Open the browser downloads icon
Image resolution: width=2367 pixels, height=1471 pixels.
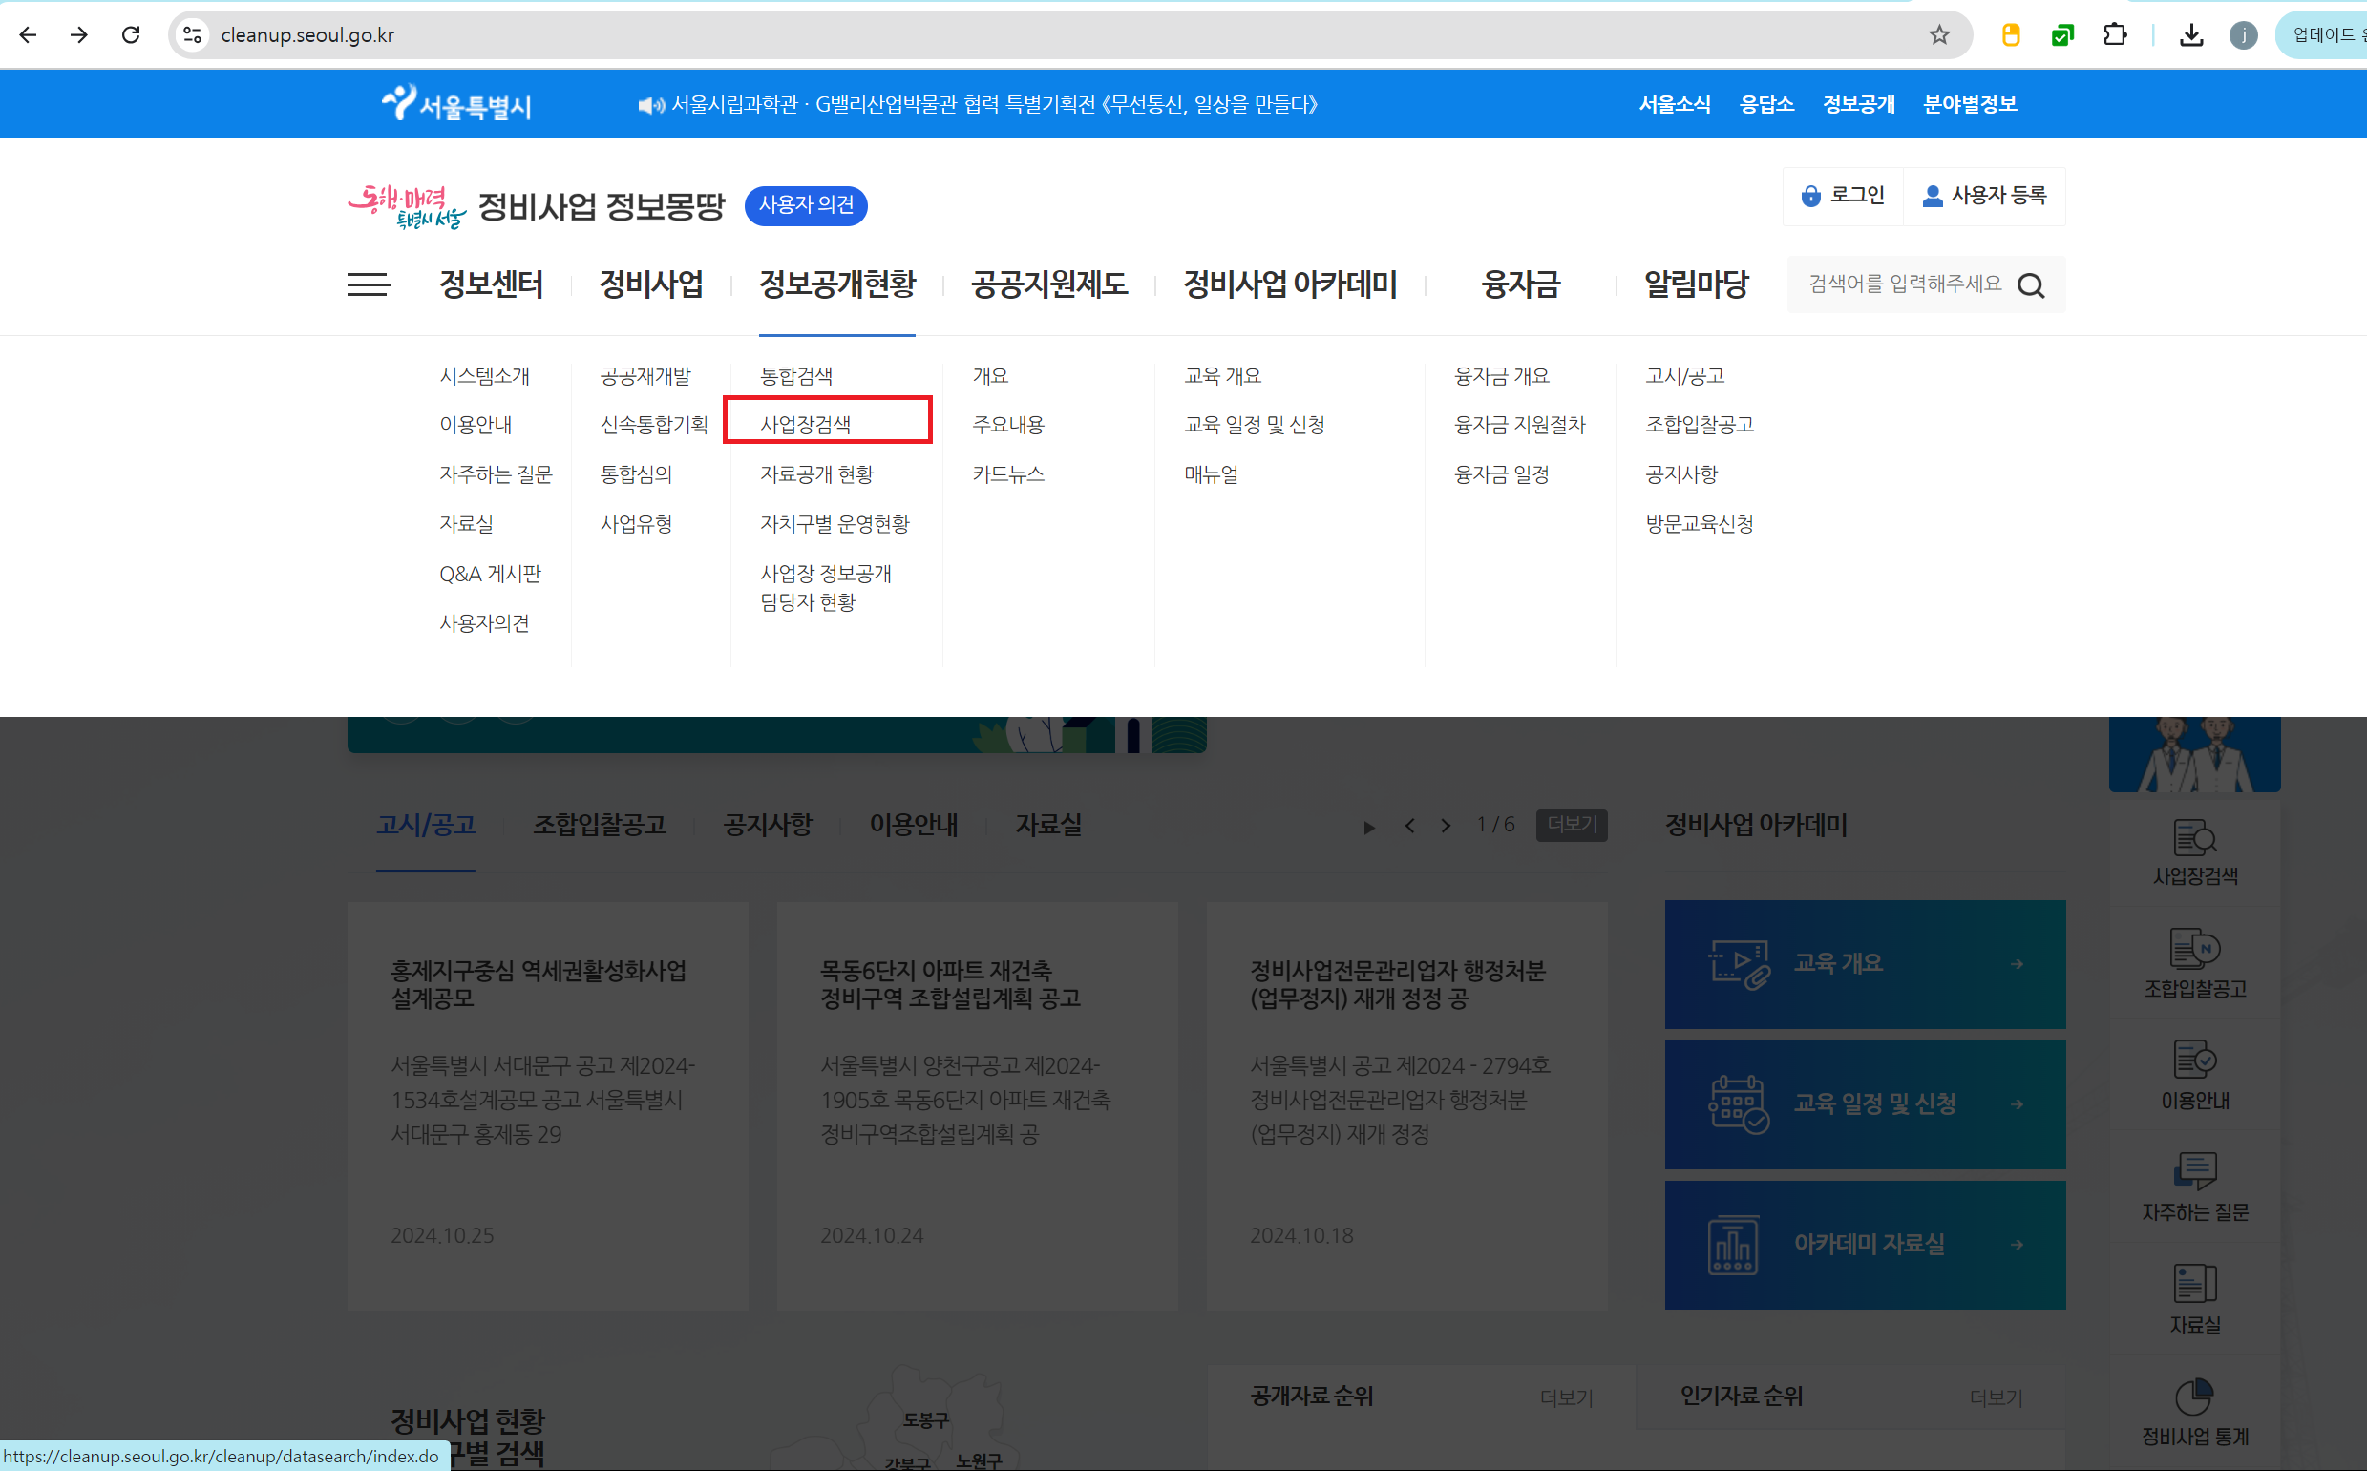pyautogui.click(x=2191, y=35)
